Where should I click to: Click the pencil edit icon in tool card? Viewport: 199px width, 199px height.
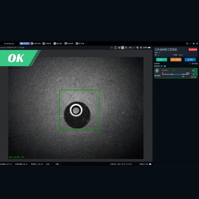coord(193,74)
